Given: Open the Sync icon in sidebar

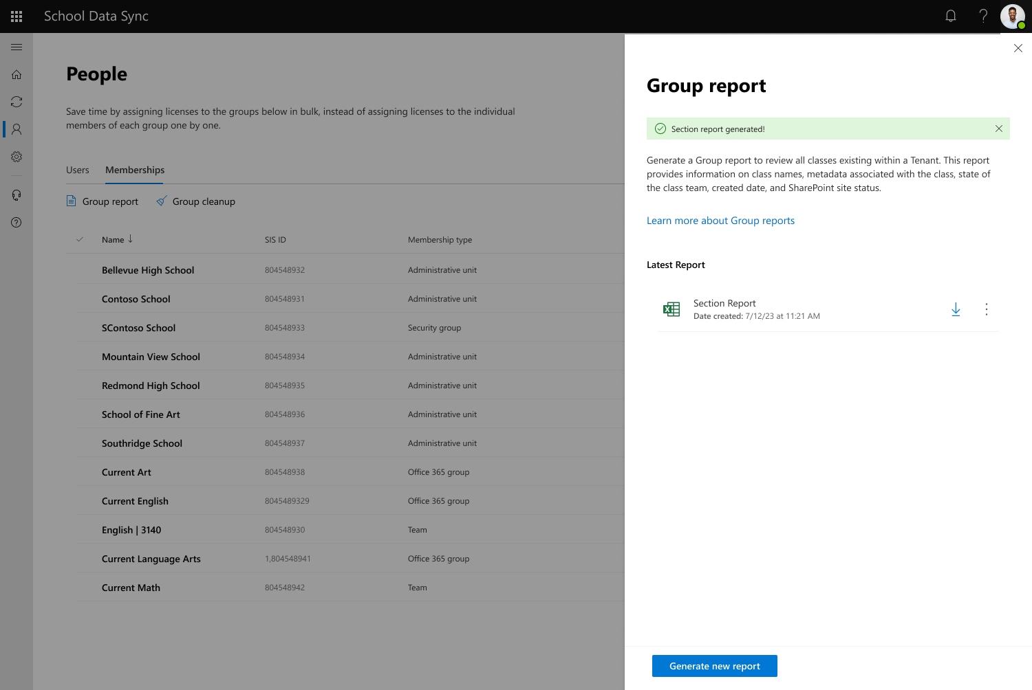Looking at the screenshot, I should tap(17, 102).
